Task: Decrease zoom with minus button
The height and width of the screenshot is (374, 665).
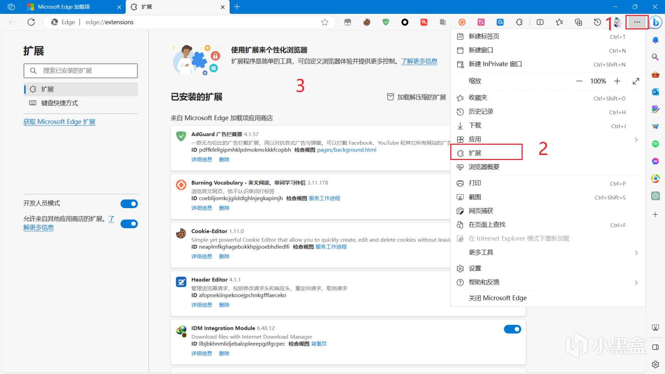Action: tap(579, 81)
